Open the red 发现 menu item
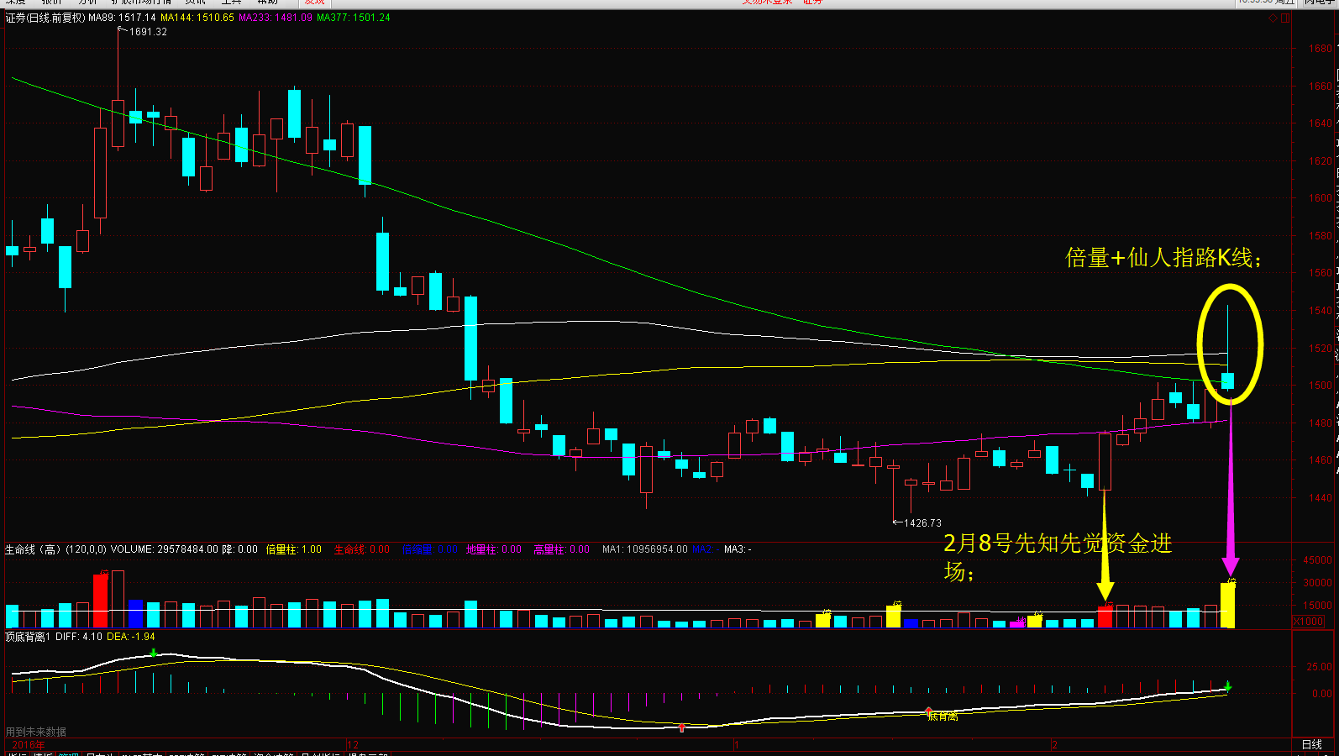Screen dimensions: 1339x756 pyautogui.click(x=315, y=3)
